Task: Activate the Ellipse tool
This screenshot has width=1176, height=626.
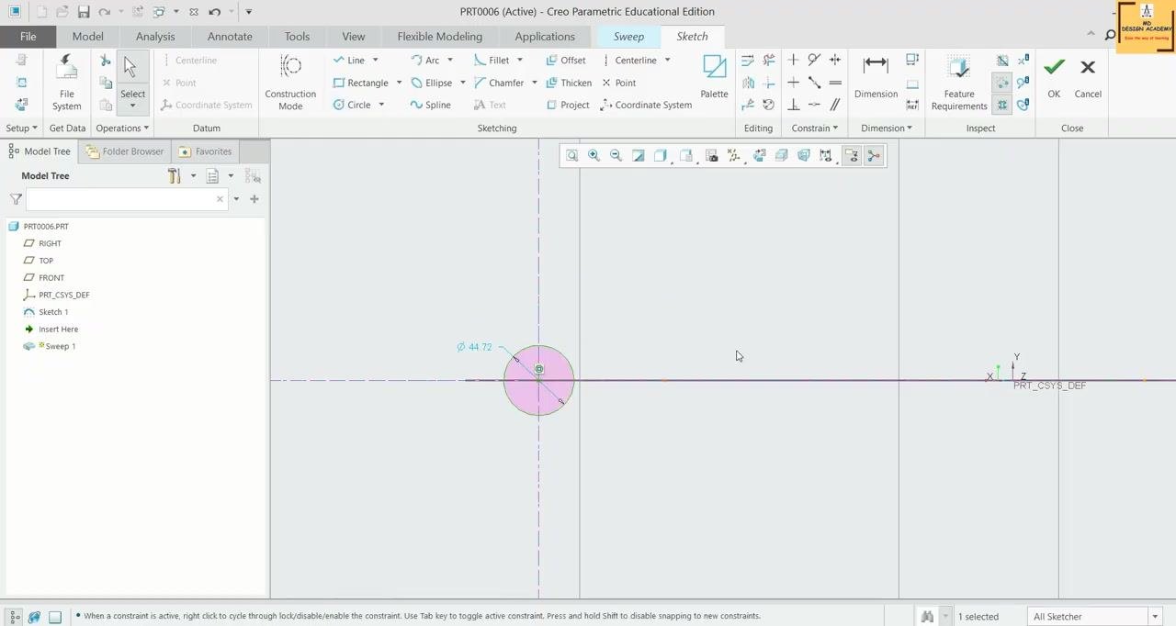Action: click(431, 83)
